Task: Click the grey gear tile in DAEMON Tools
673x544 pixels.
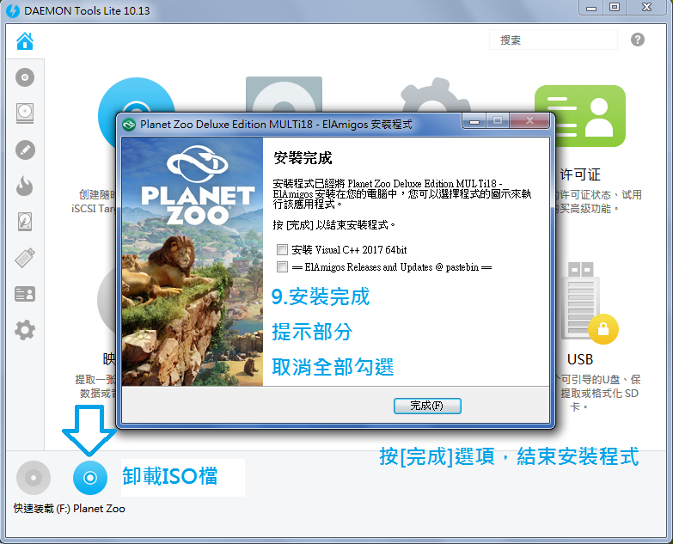Action: coord(436,95)
